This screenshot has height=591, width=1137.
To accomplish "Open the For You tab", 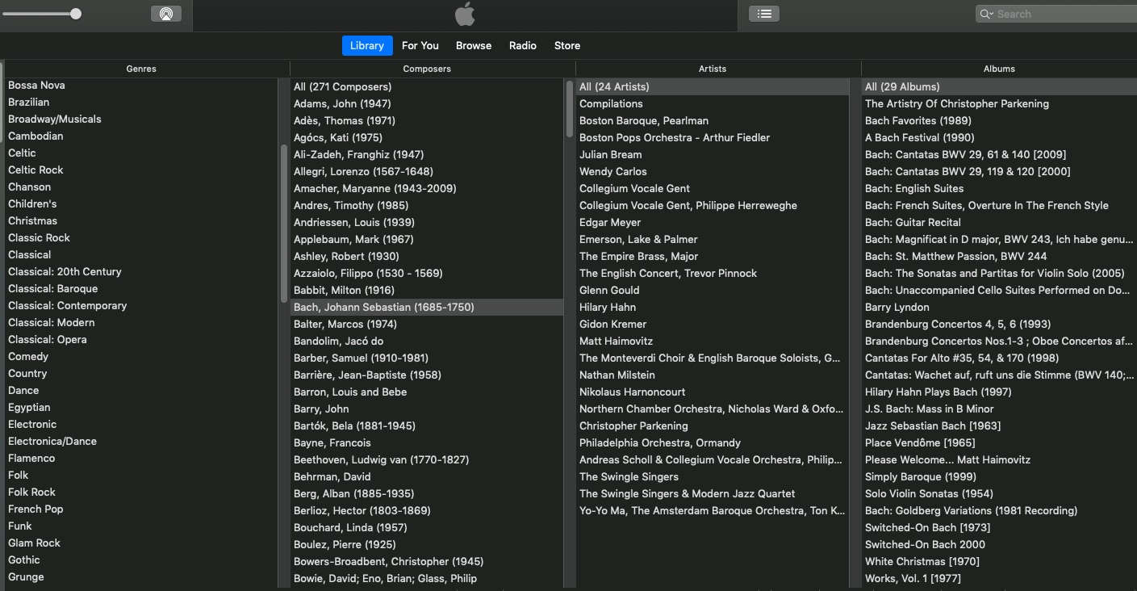I will [420, 45].
